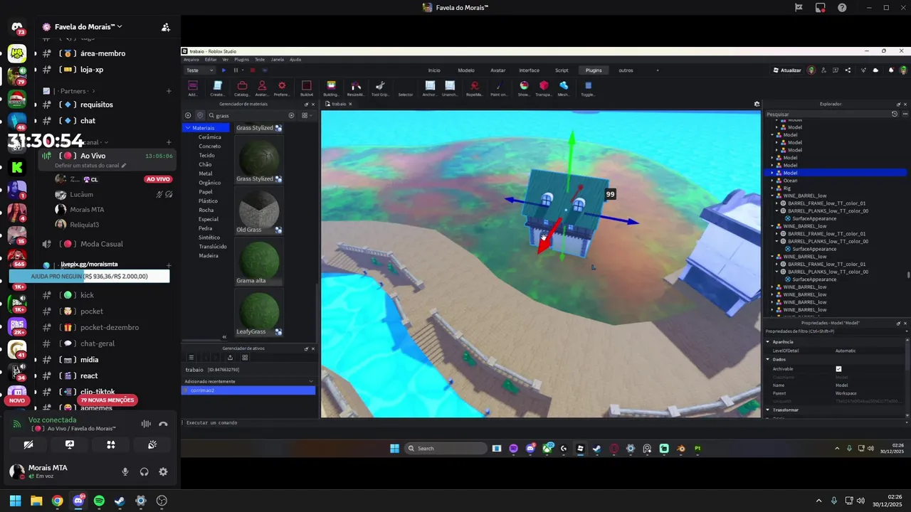Open the Avatar plugin icon
This screenshot has height=512, width=911.
pyautogui.click(x=262, y=88)
